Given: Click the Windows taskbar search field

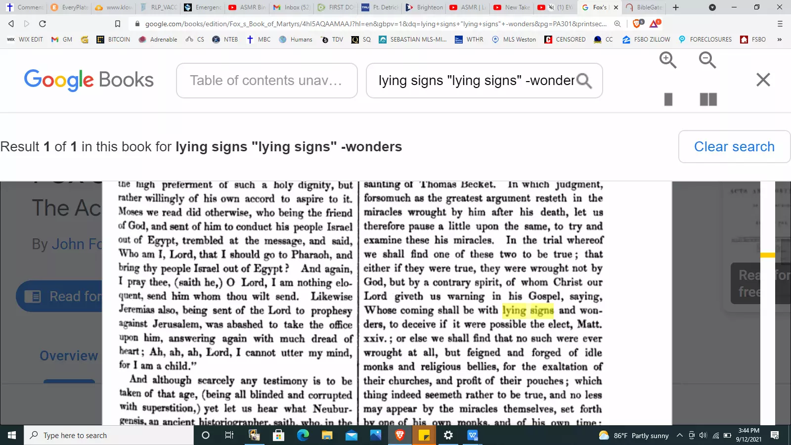Looking at the screenshot, I should (x=109, y=435).
